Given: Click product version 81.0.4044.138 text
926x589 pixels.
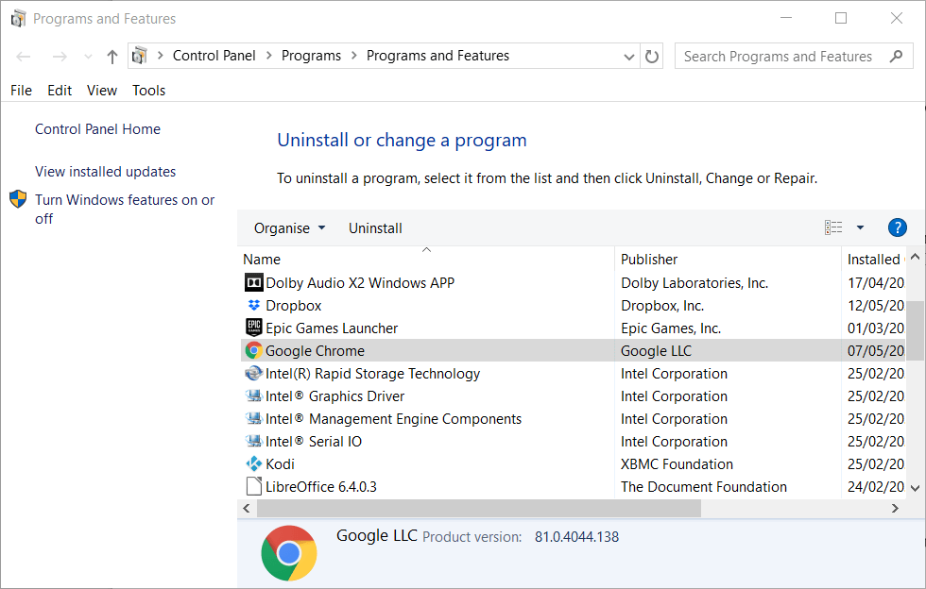Looking at the screenshot, I should [576, 537].
